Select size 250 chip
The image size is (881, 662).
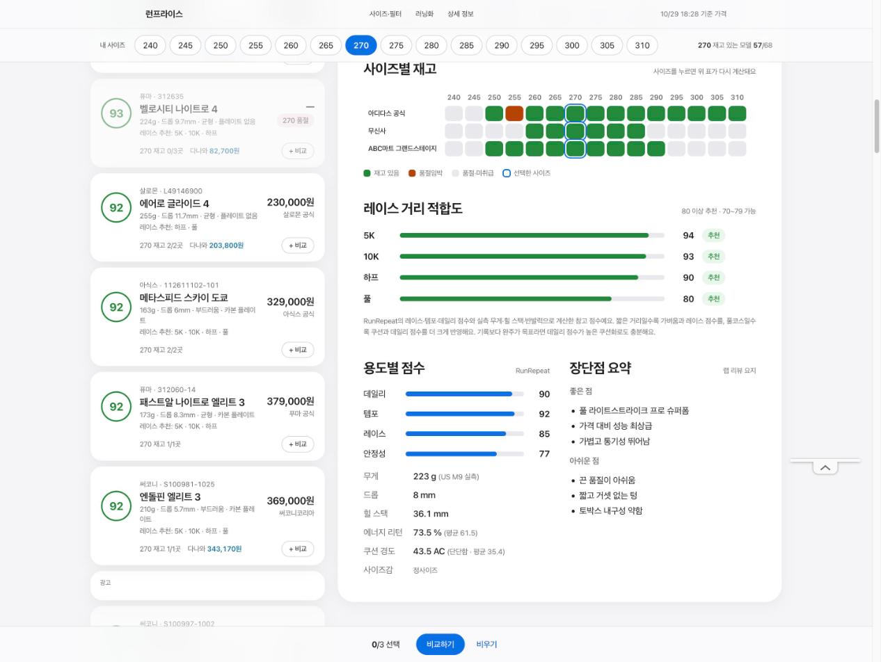pos(221,45)
